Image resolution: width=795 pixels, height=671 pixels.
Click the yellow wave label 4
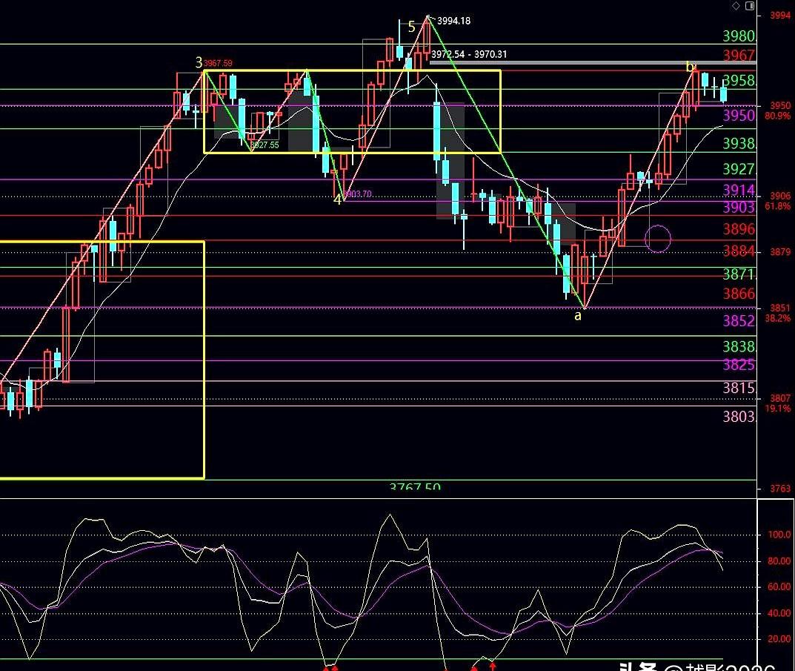(337, 199)
